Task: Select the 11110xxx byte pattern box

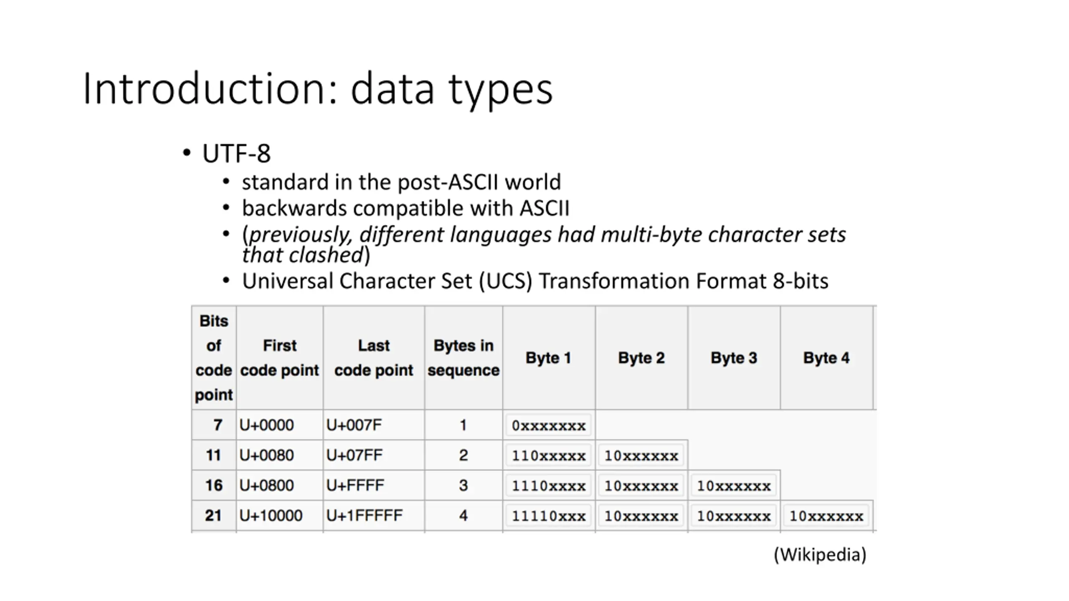Action: 549,516
